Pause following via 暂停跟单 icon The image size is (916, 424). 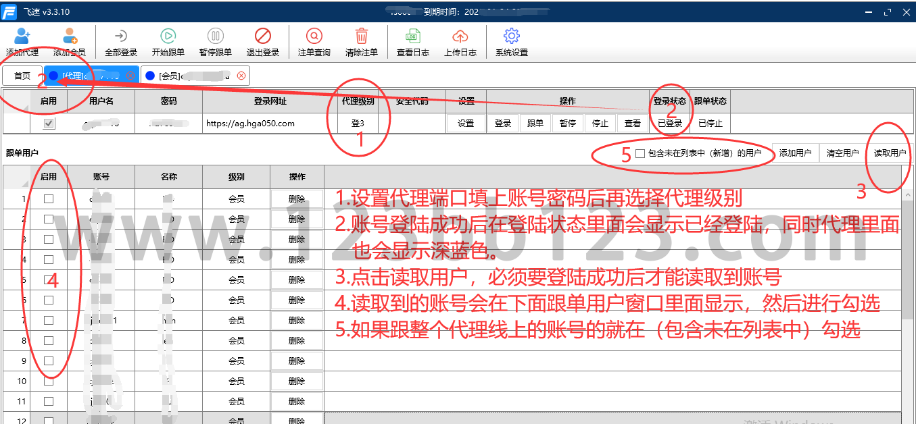215,37
